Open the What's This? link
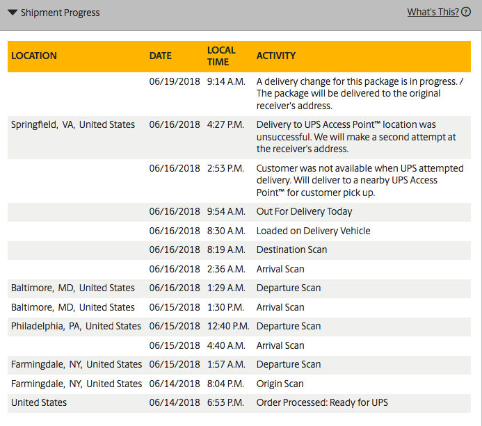 (433, 12)
